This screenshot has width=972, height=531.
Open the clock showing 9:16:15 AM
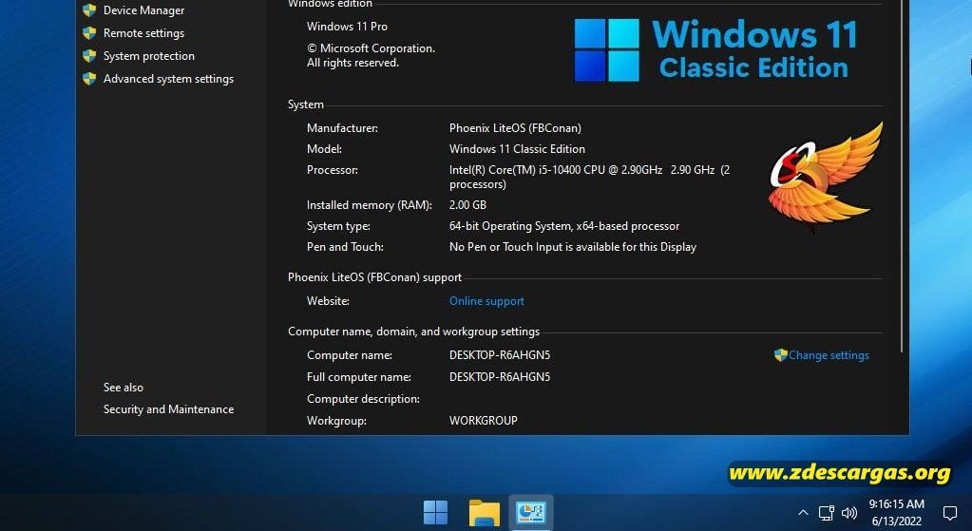tap(896, 512)
